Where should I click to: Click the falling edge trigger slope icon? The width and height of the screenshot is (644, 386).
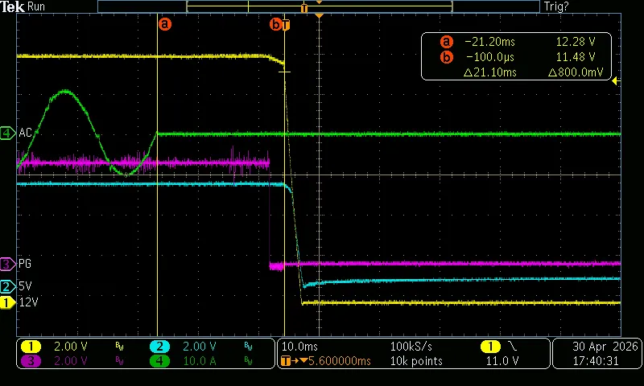tap(513, 347)
